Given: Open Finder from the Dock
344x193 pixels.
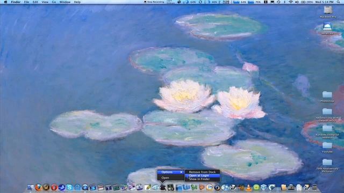Looking at the screenshot, I should (31, 187).
